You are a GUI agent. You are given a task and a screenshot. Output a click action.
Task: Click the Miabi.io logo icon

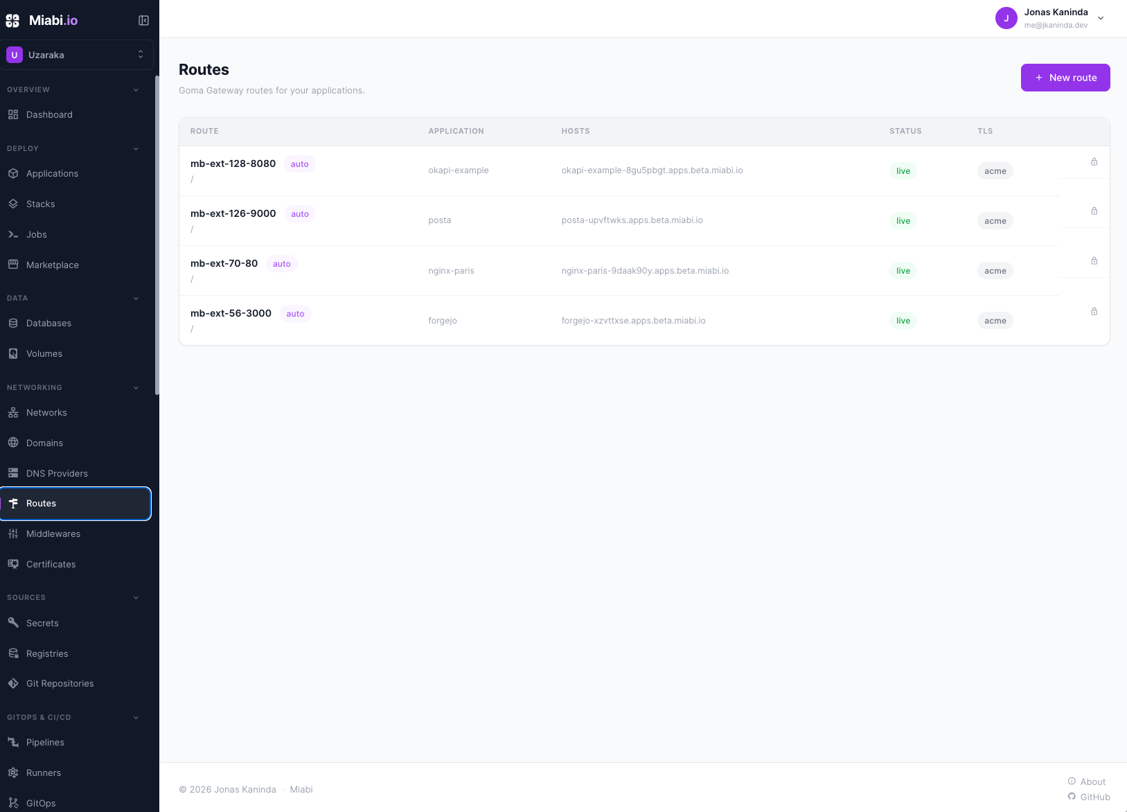(x=12, y=21)
